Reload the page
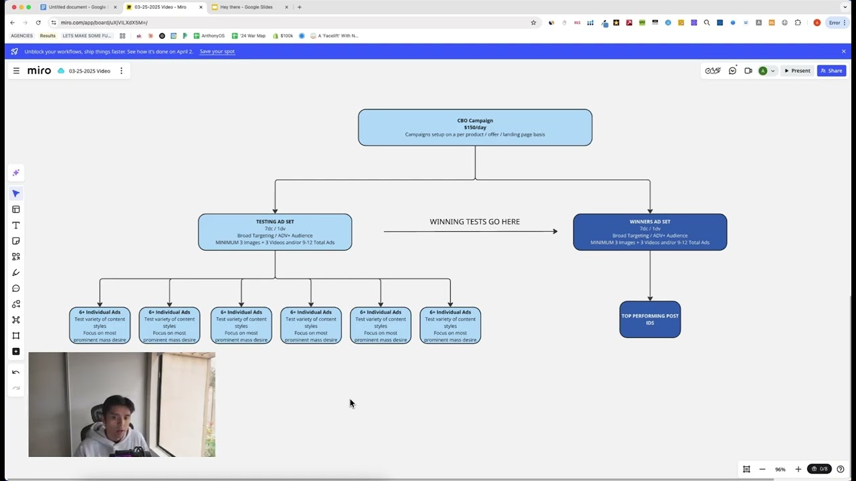The width and height of the screenshot is (856, 481). pyautogui.click(x=38, y=22)
